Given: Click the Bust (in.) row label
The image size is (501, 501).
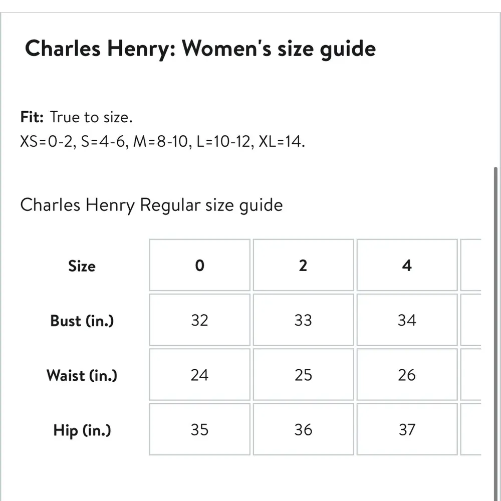Looking at the screenshot, I should [82, 320].
